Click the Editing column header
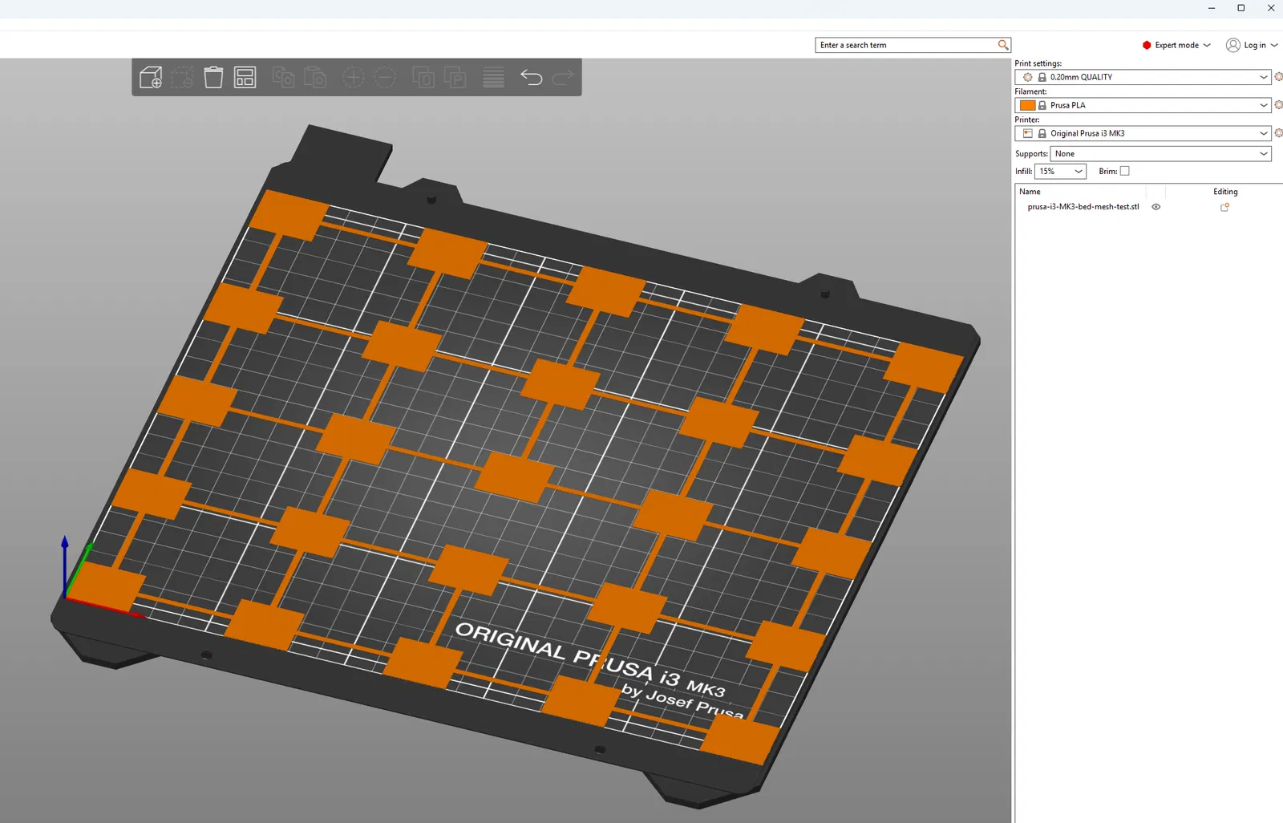 (x=1225, y=192)
